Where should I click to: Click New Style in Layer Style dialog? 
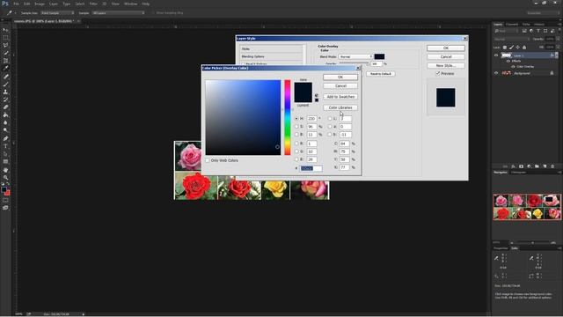(x=446, y=66)
